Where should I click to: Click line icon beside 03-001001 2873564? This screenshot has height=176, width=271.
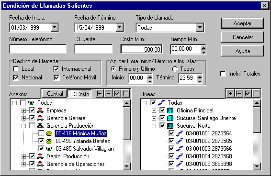[x=180, y=133]
